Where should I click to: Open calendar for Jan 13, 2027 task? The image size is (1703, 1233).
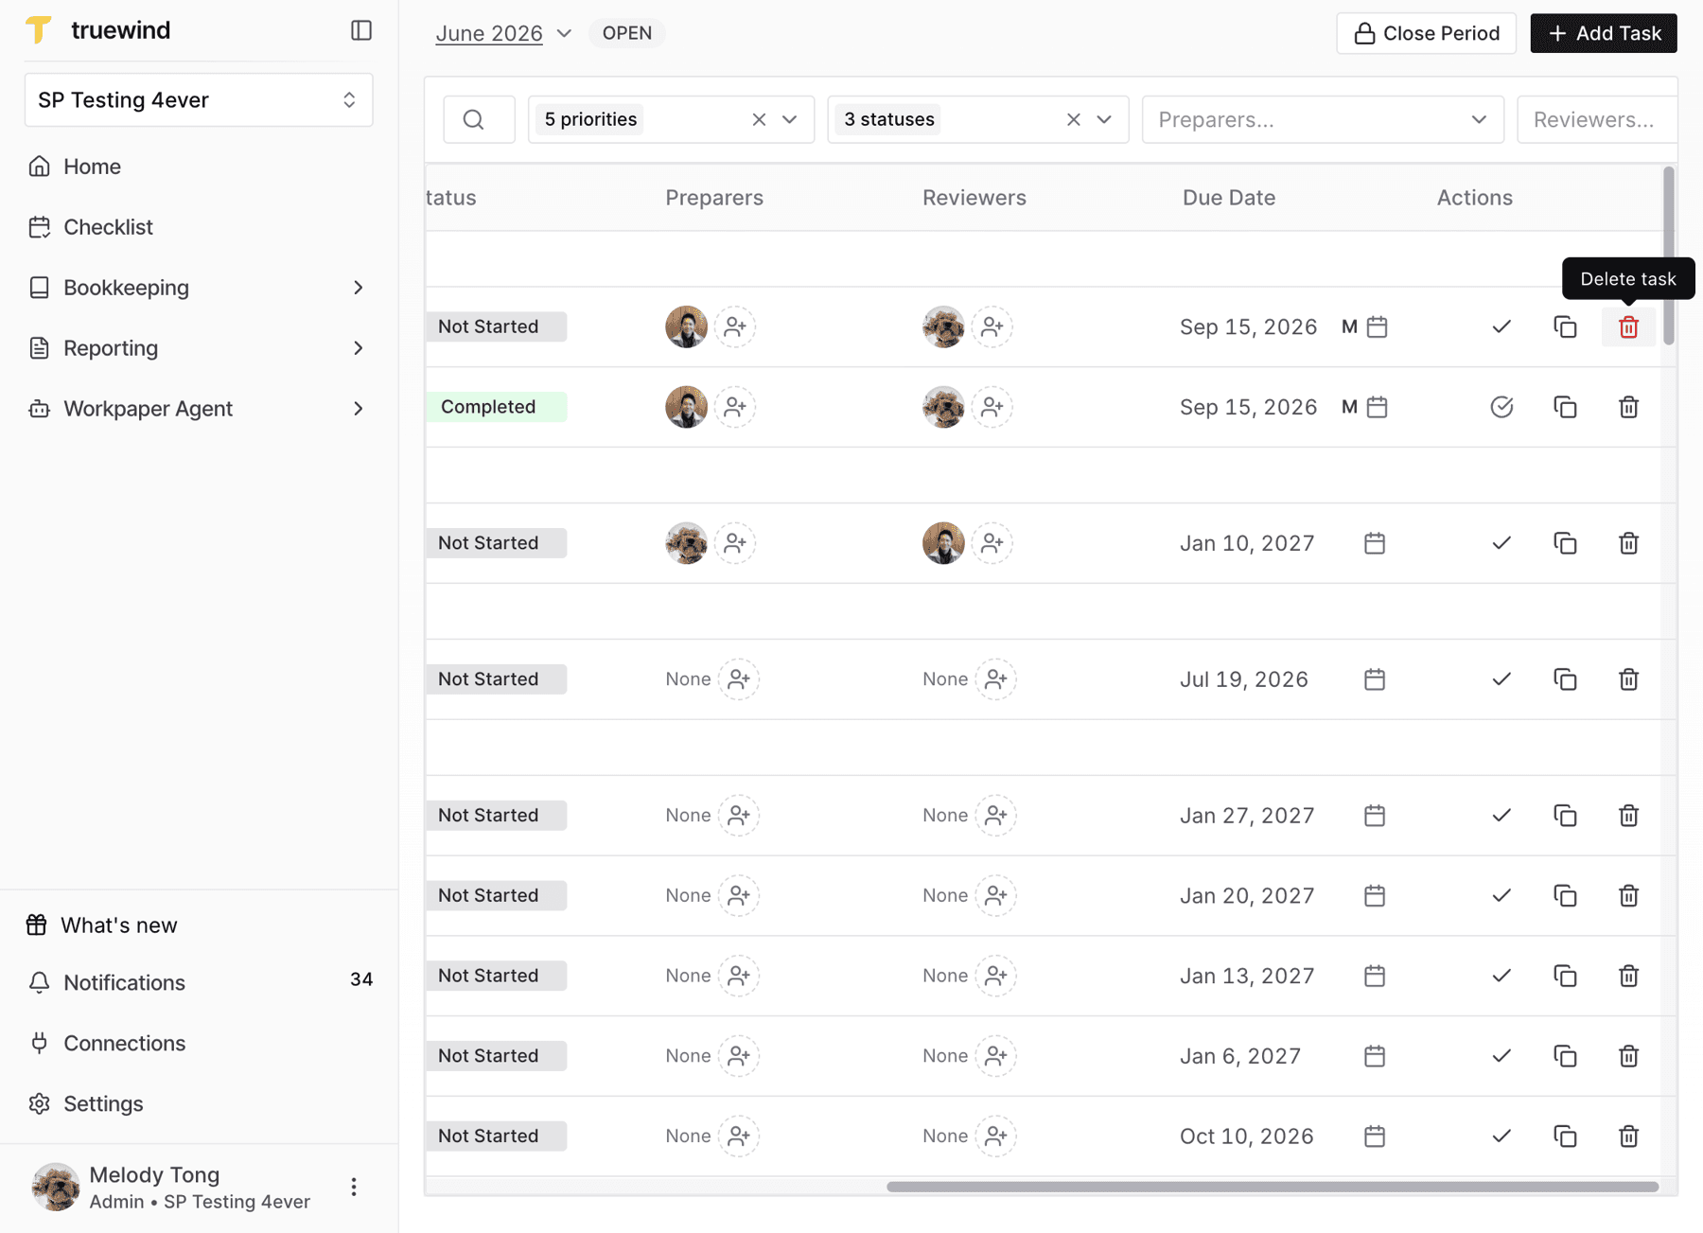click(x=1375, y=976)
